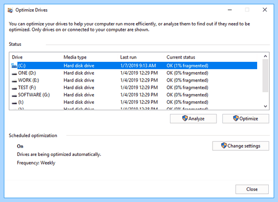Click the Analyze button
Screen dimensions: 278x202
click(x=193, y=119)
